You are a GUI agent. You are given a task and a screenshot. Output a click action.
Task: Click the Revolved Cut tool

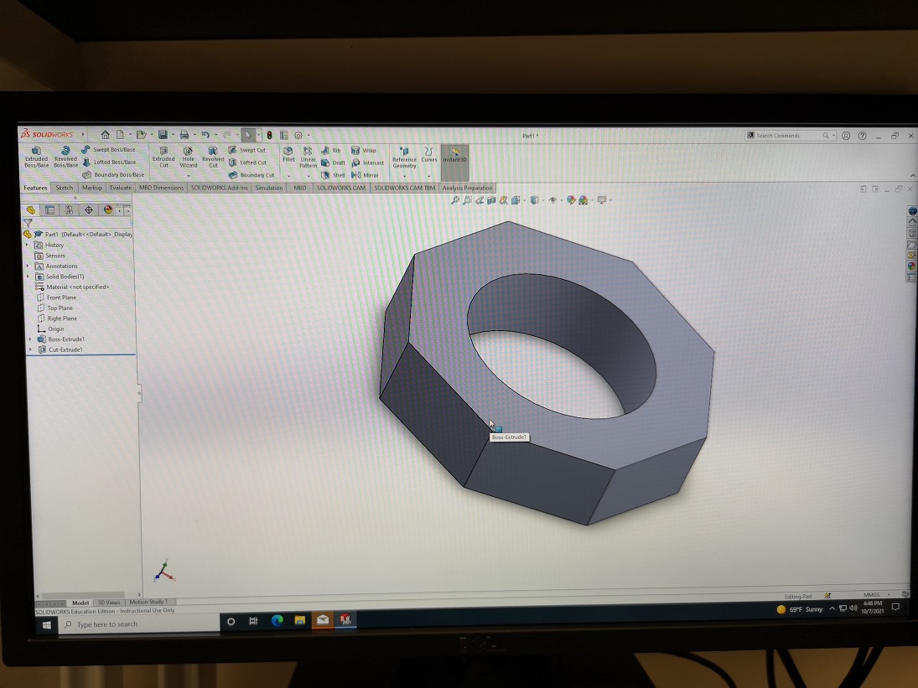point(213,157)
